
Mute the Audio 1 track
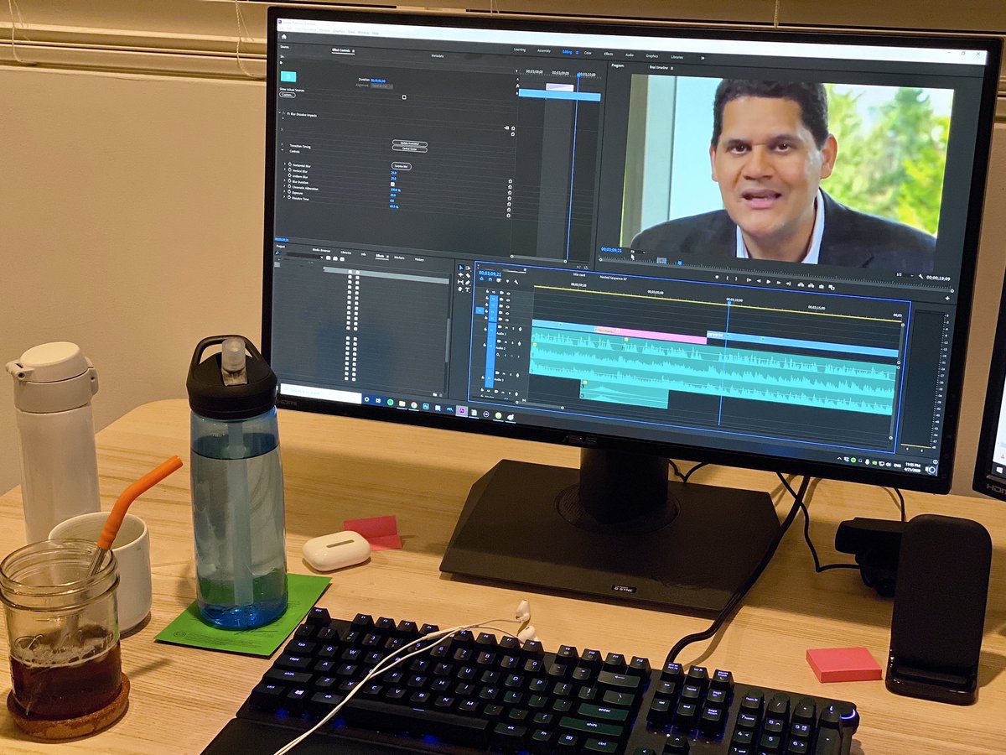point(506,328)
